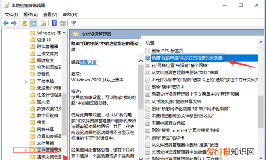Click the folder icon of 工作文件夹

coord(32,54)
